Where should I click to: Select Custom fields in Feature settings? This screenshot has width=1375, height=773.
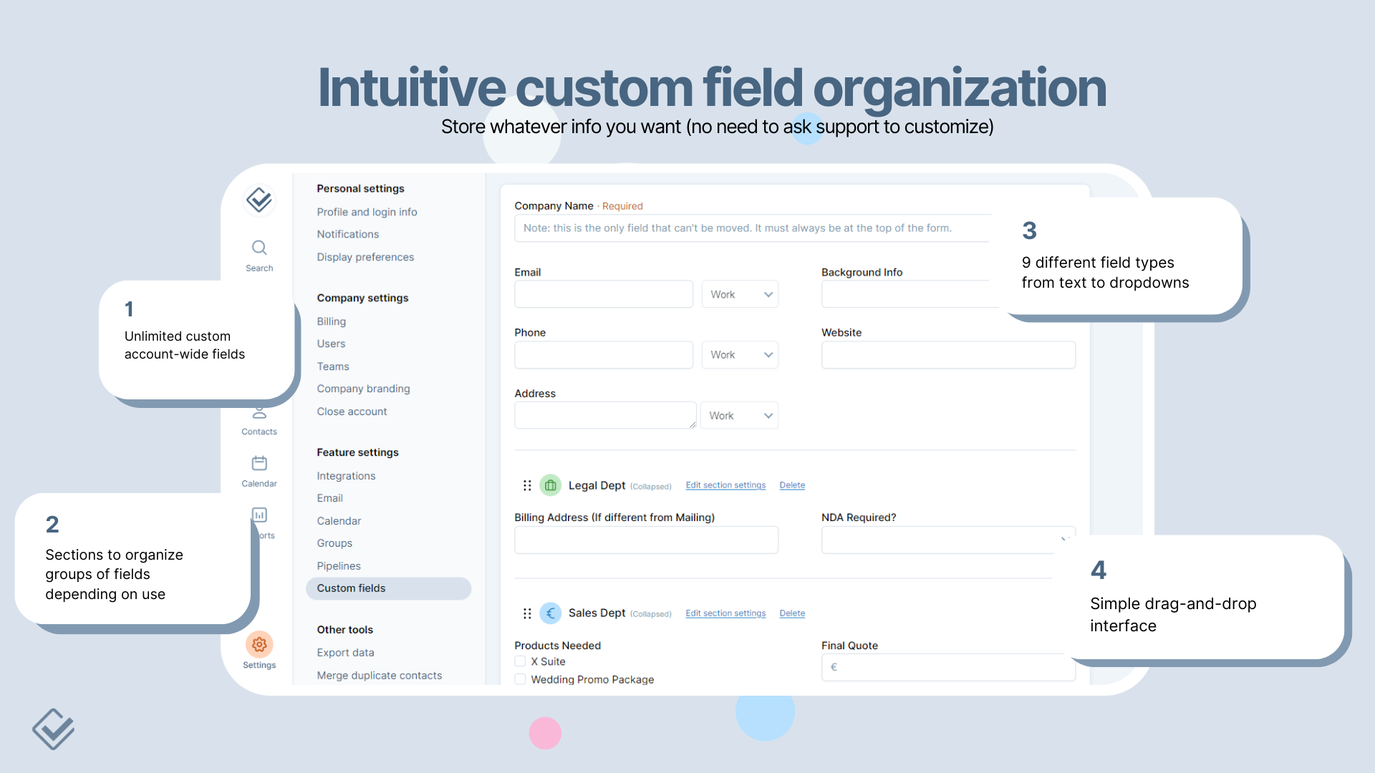click(351, 588)
